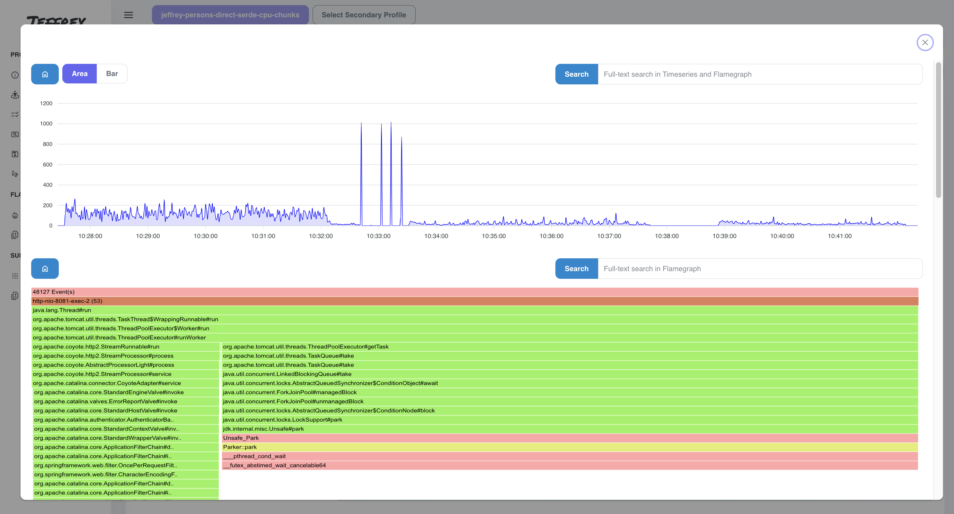Select the ConditionNode#block frame
Screen dimensions: 954x514
tap(570, 410)
